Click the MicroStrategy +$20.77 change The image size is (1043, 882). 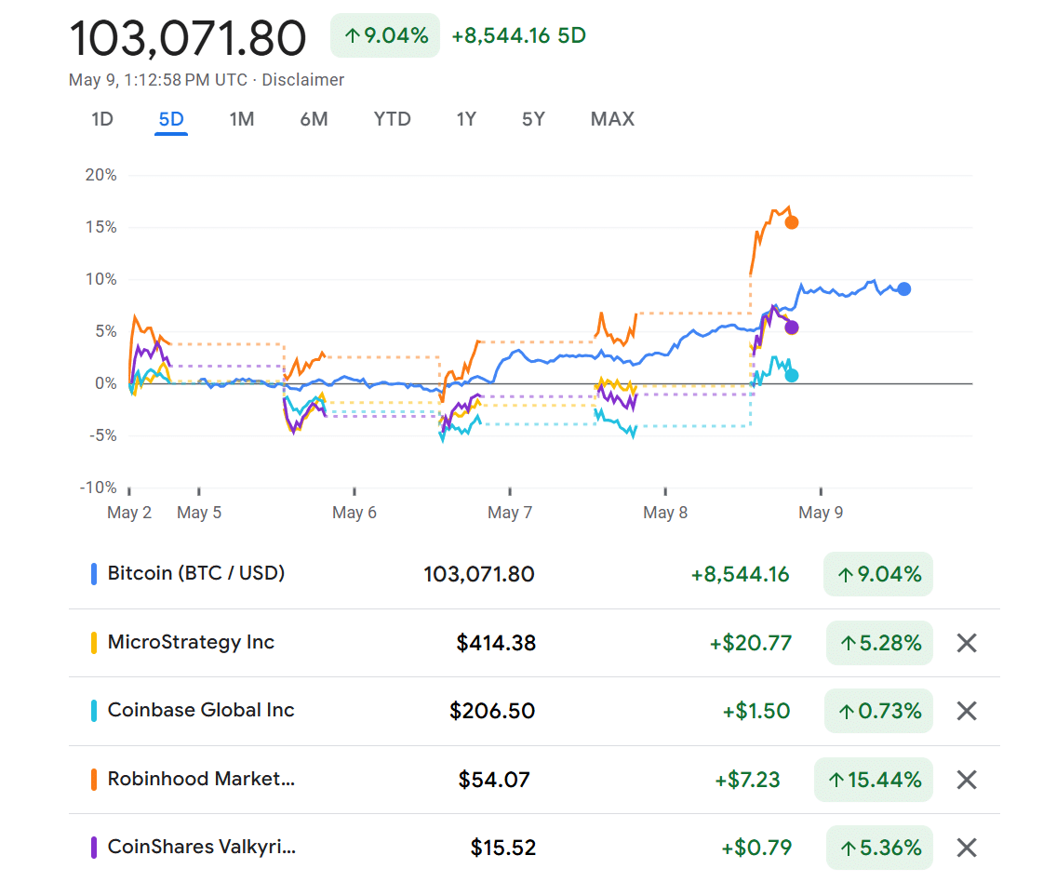point(750,643)
